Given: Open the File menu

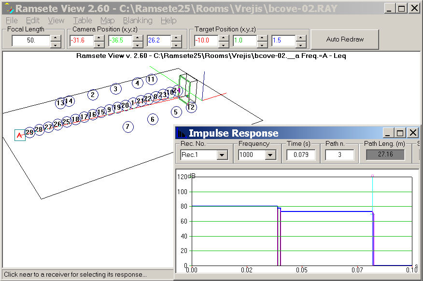Looking at the screenshot, I should pyautogui.click(x=12, y=20).
